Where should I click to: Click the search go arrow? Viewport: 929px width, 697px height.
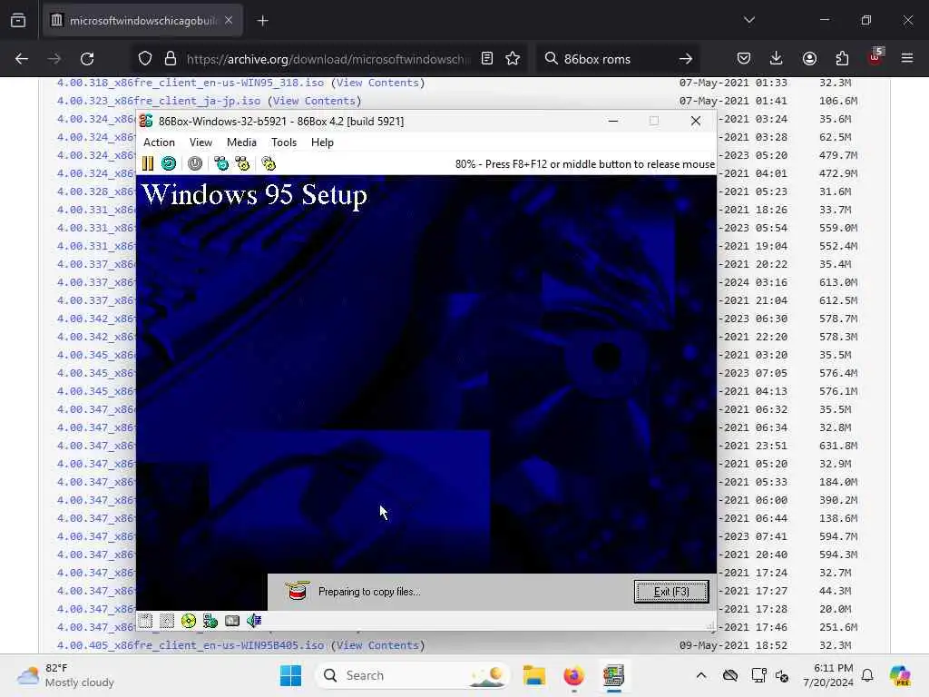(686, 59)
